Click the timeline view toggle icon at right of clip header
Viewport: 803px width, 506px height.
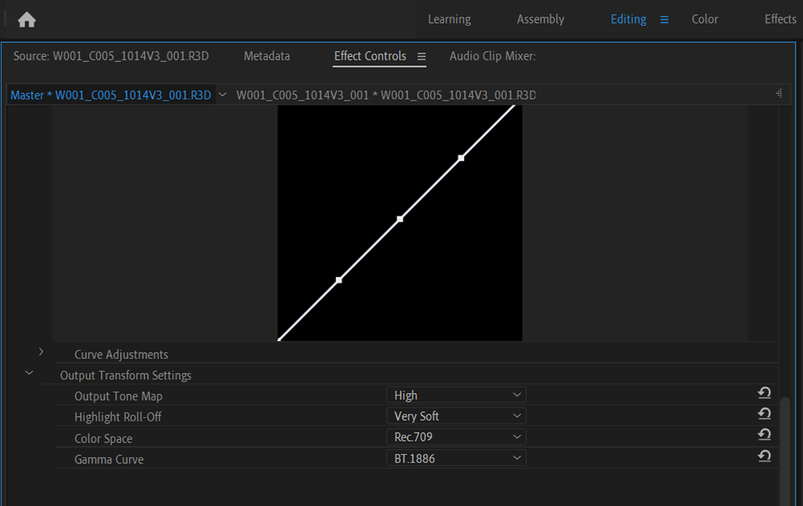(x=779, y=94)
